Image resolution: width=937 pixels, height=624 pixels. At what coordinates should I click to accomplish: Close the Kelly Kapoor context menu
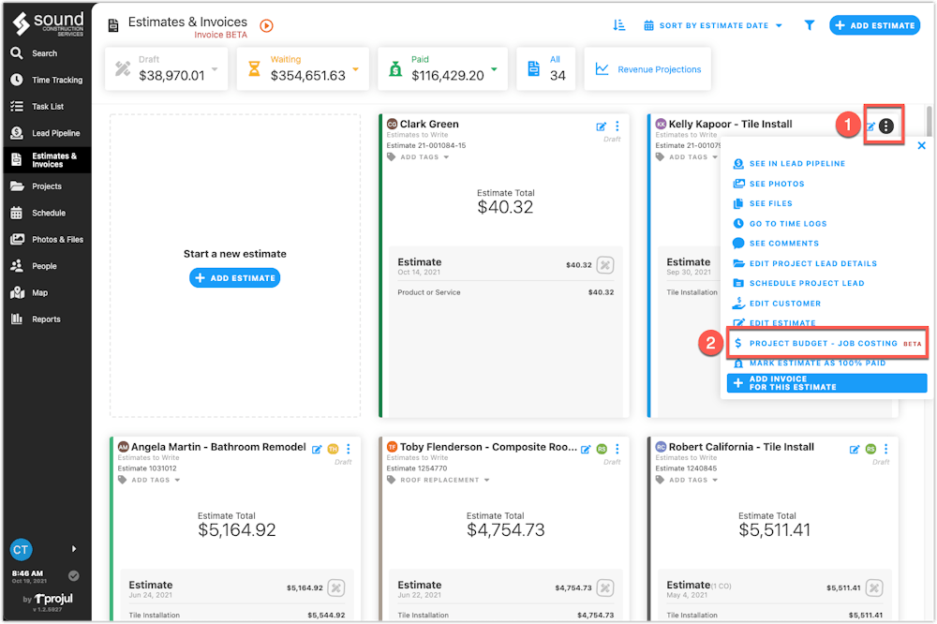tap(921, 145)
